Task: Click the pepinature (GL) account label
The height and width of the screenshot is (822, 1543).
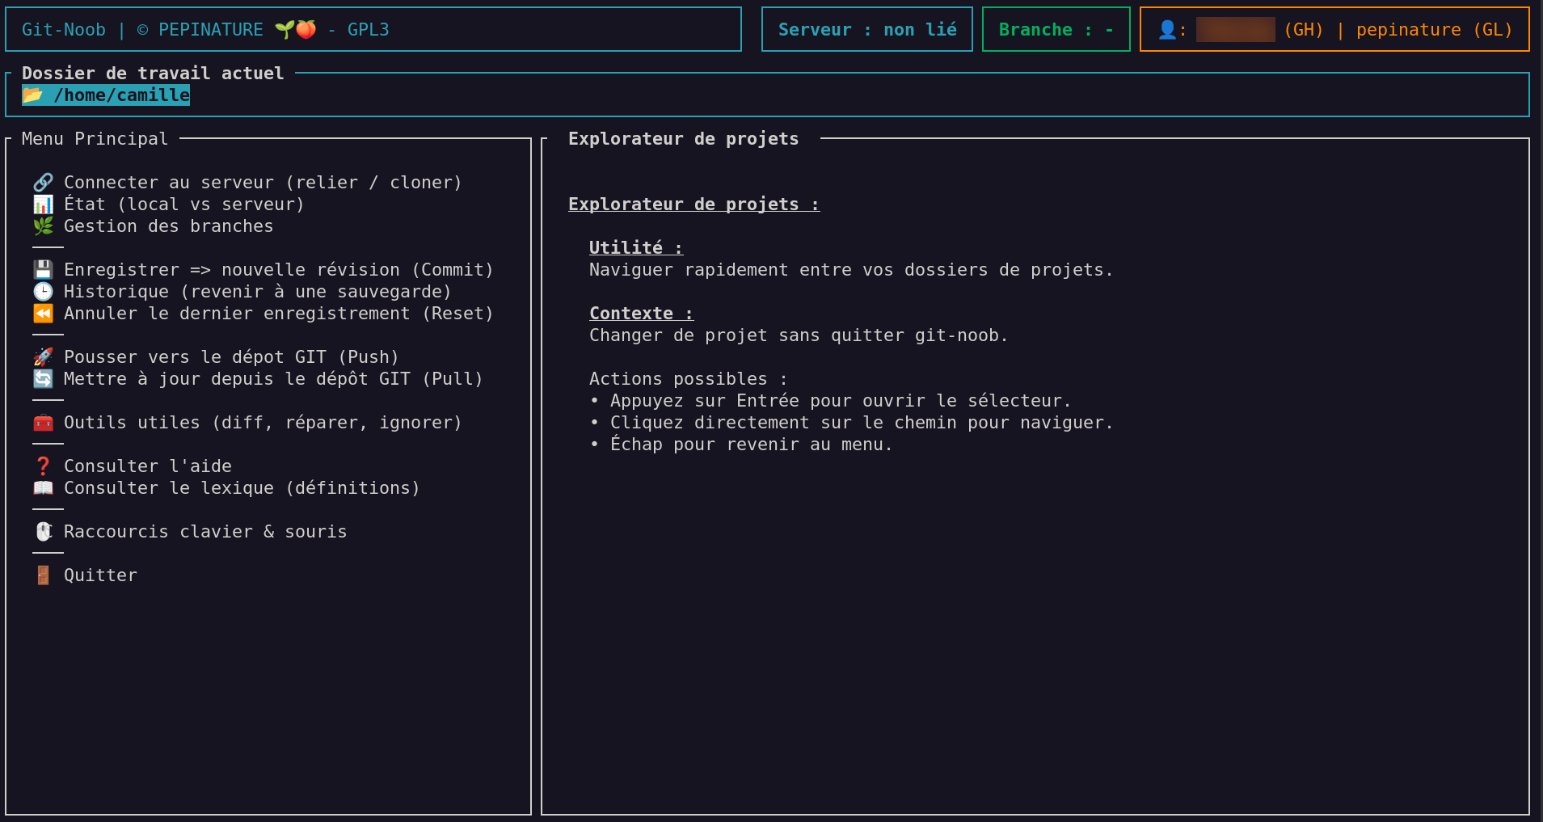Action: click(1433, 30)
